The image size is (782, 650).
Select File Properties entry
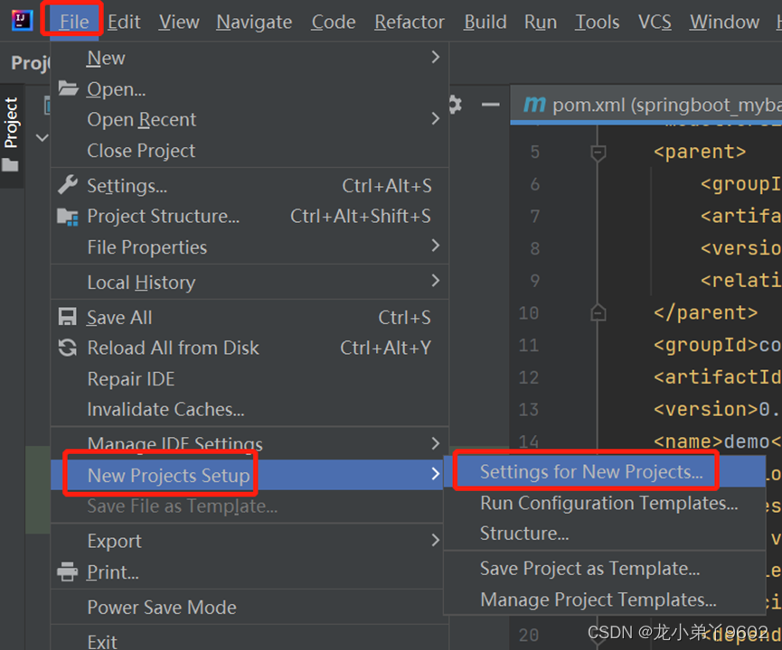pyautogui.click(x=250, y=247)
